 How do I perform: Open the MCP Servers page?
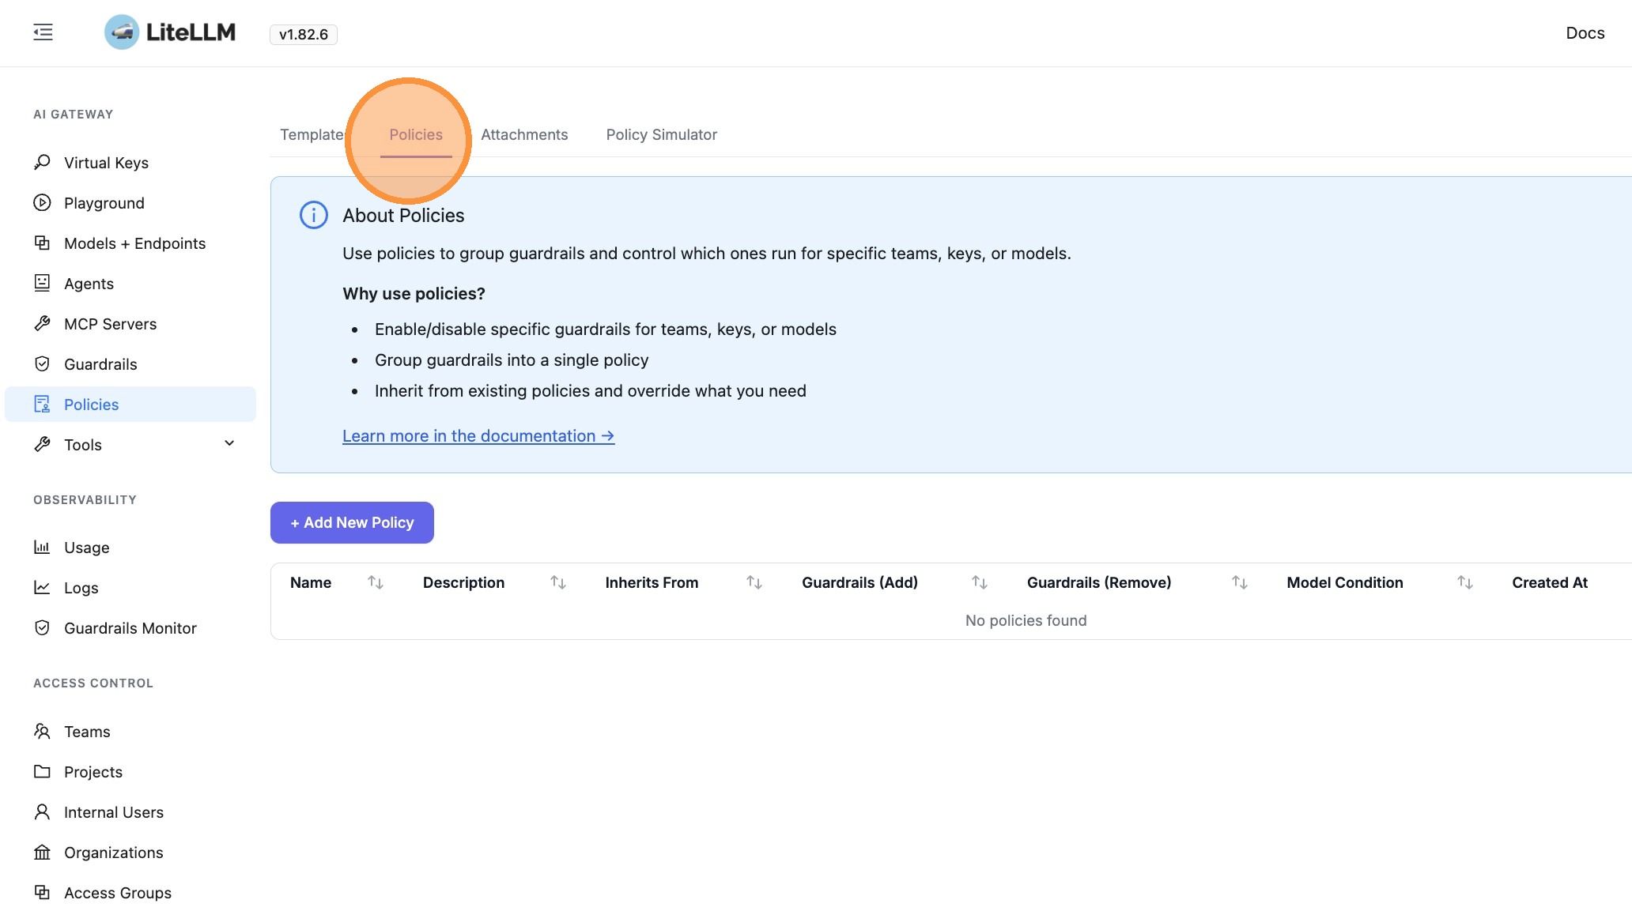[x=110, y=323]
